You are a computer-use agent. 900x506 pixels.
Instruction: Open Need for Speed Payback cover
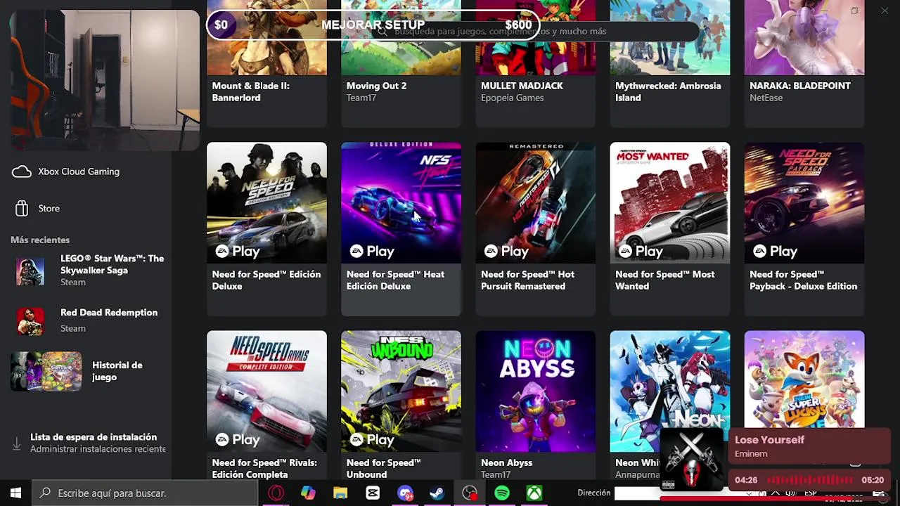coord(804,203)
